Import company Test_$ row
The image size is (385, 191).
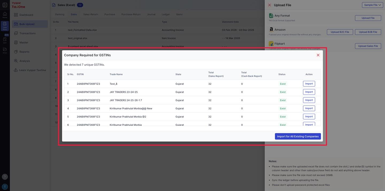(309, 84)
